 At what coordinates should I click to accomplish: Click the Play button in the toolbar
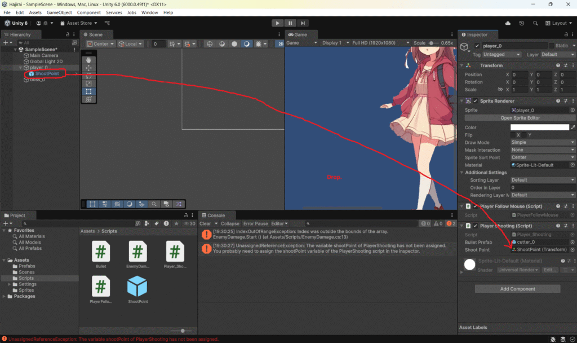click(x=277, y=23)
